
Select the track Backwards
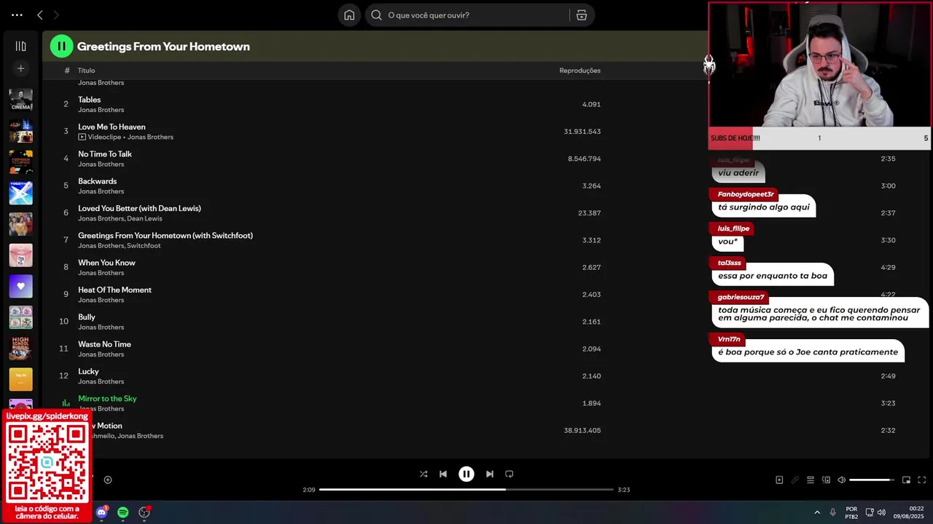click(97, 181)
